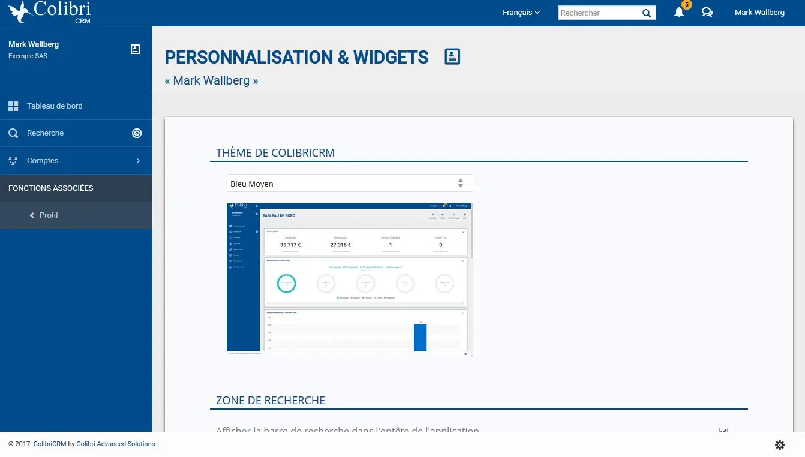Focus the Rechercher search field
Screen dimensions: 805x457
[x=599, y=13]
